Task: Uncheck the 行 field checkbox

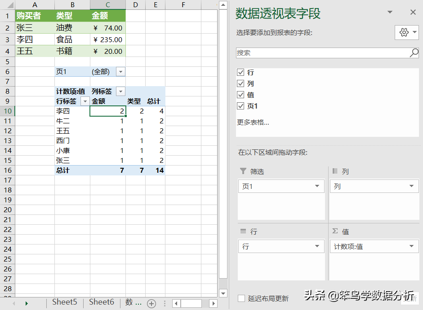Action: 240,72
